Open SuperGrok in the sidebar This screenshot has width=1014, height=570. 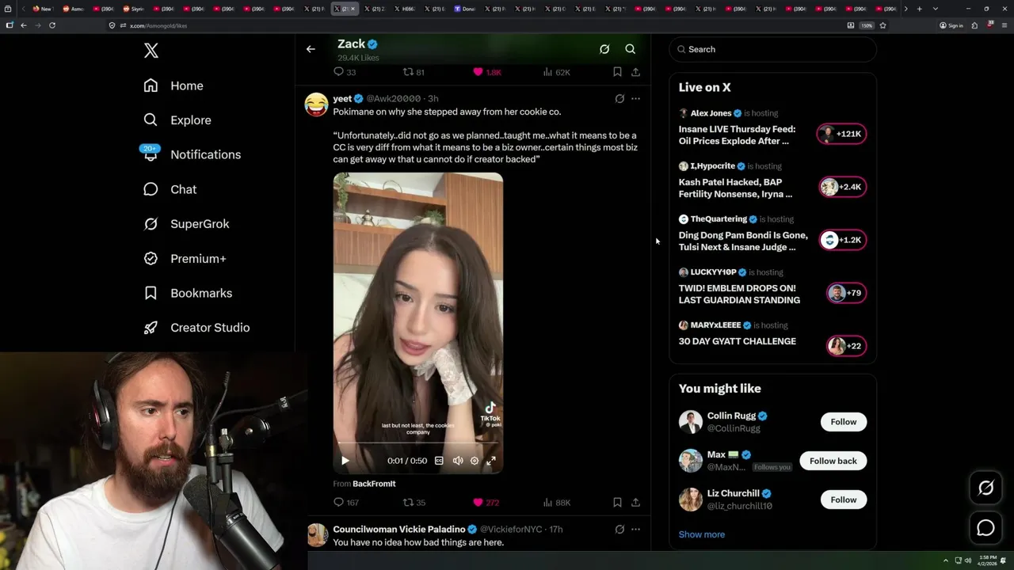(x=186, y=224)
